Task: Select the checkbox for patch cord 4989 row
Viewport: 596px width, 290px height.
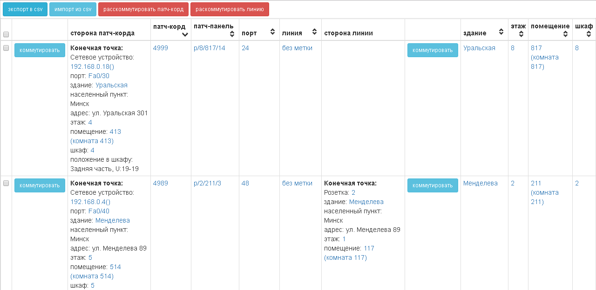Action: [6, 183]
